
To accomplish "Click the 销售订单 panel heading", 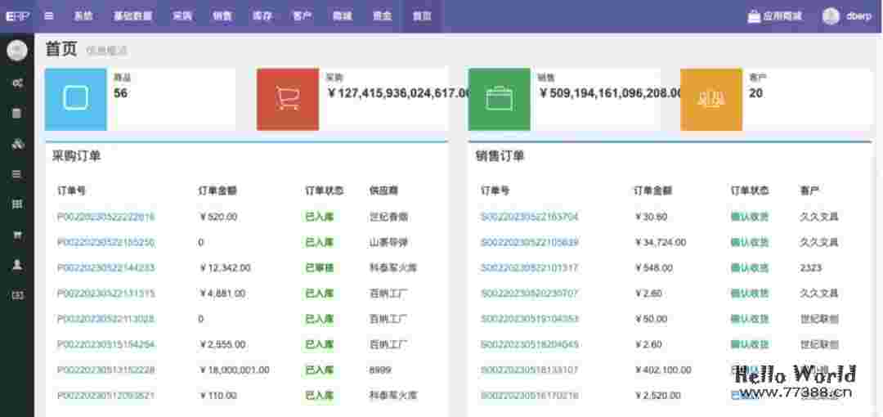I will point(500,157).
